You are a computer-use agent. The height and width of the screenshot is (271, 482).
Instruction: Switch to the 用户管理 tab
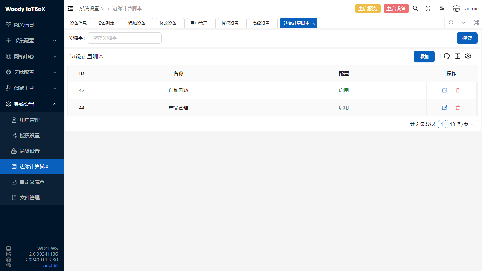tap(199, 23)
